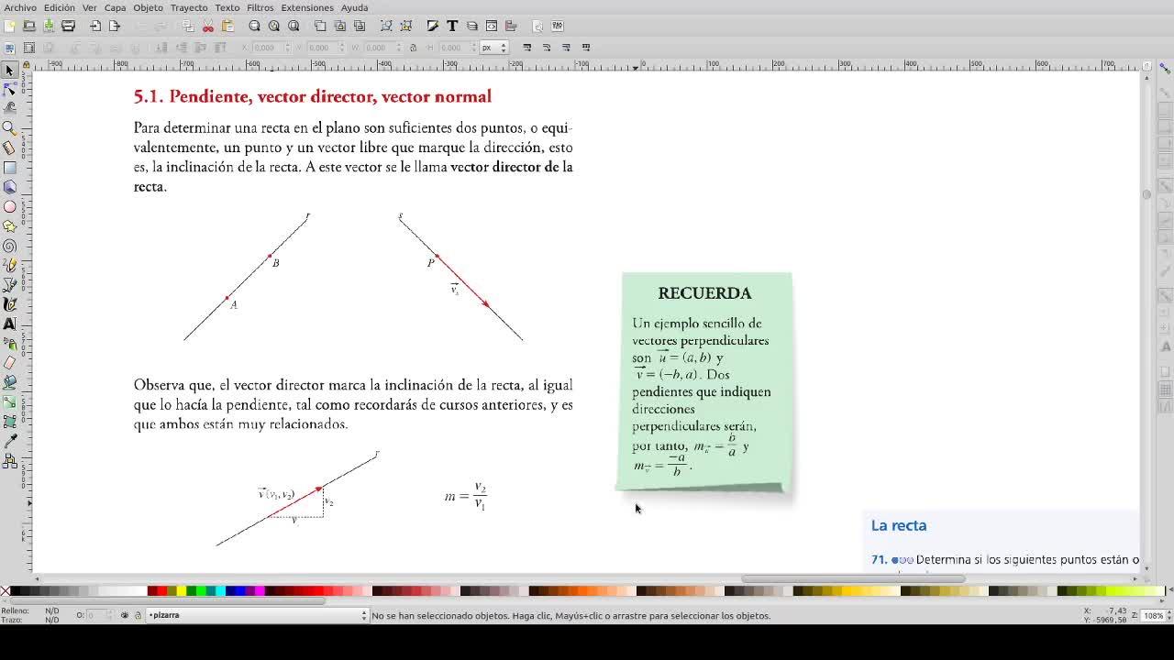
Task: Paste from clipboard icon
Action: (x=227, y=26)
